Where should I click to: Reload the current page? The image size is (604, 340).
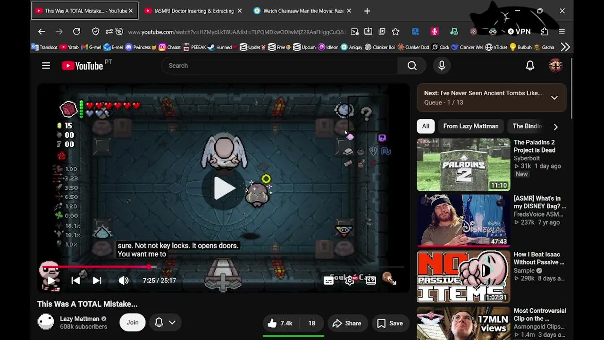(76, 32)
